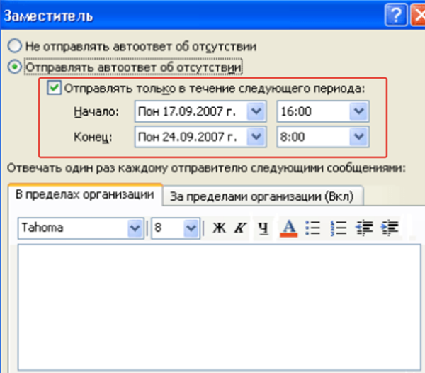Open the Начало date dropdown
Screen dimensions: 425x373
256,111
